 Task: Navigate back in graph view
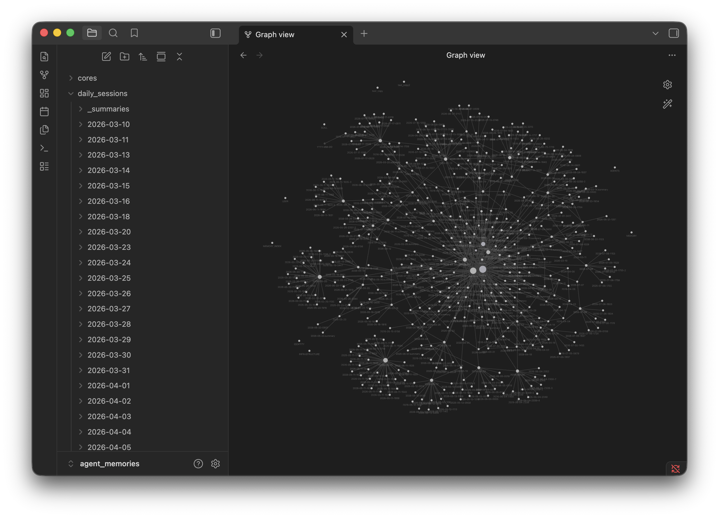point(243,55)
